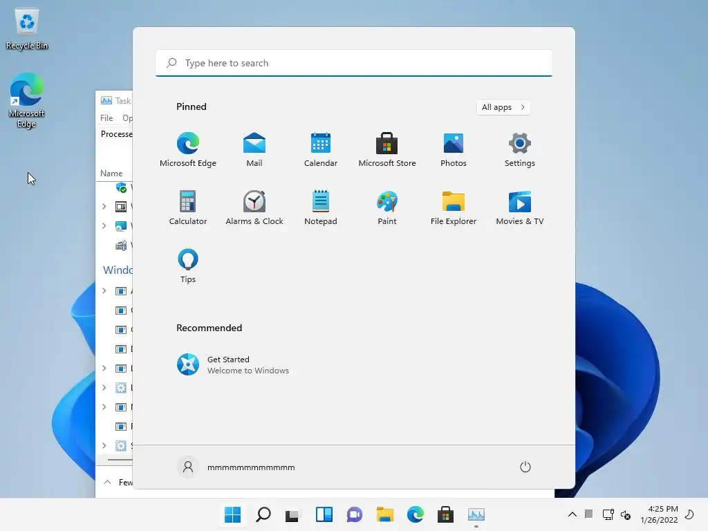This screenshot has width=708, height=531.
Task: Launch Edge from the taskbar
Action: click(x=416, y=514)
